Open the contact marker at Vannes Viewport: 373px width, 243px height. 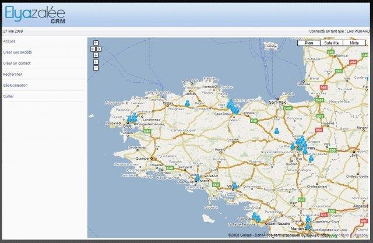click(235, 185)
